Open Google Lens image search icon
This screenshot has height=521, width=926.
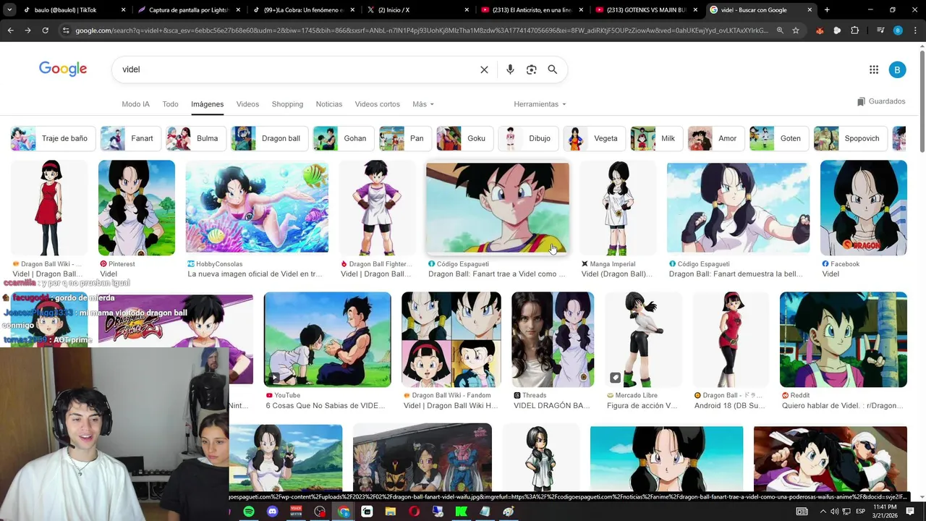point(531,69)
